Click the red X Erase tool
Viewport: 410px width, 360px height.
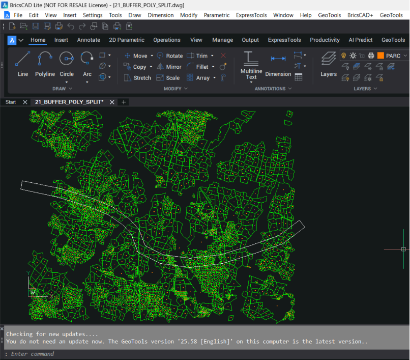coord(223,56)
